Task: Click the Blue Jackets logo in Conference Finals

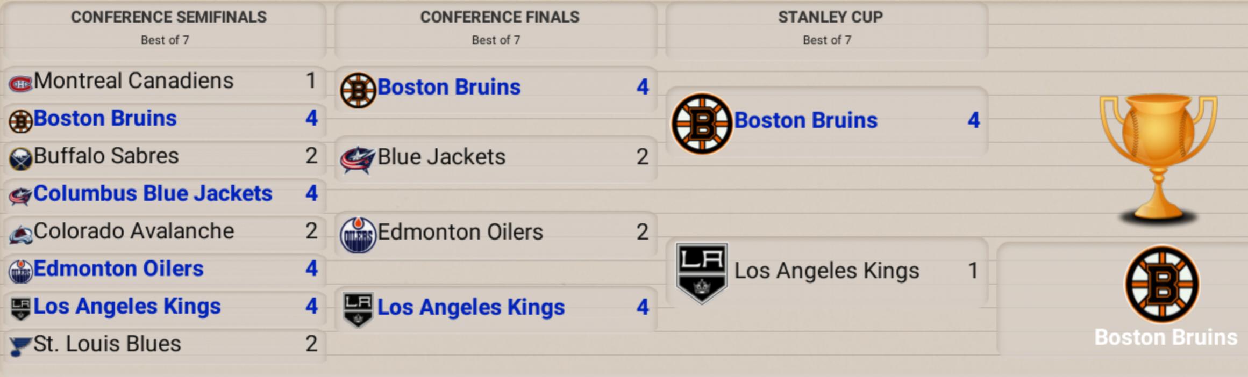Action: (357, 160)
